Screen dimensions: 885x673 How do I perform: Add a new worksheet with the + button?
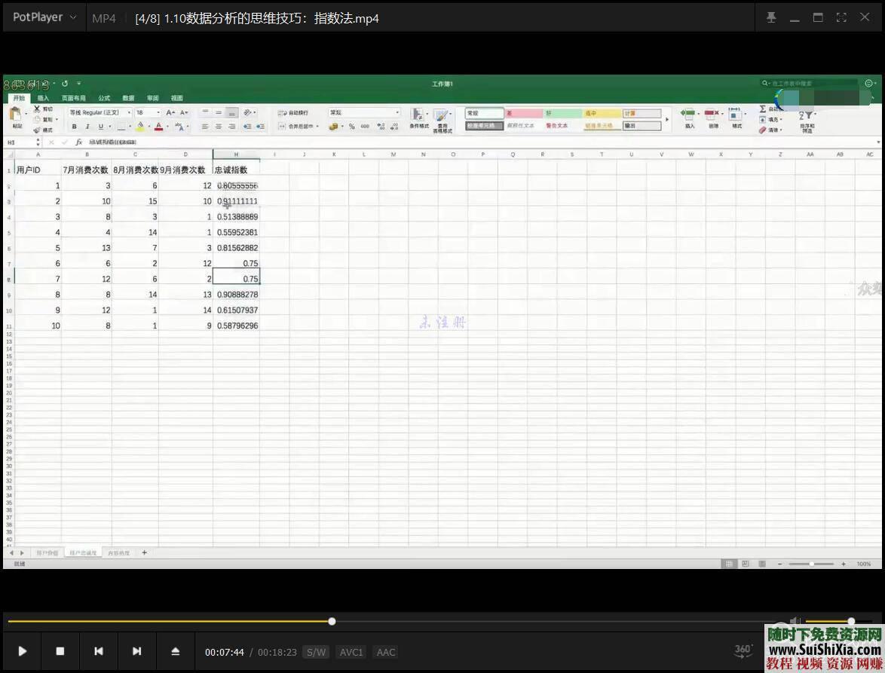143,552
